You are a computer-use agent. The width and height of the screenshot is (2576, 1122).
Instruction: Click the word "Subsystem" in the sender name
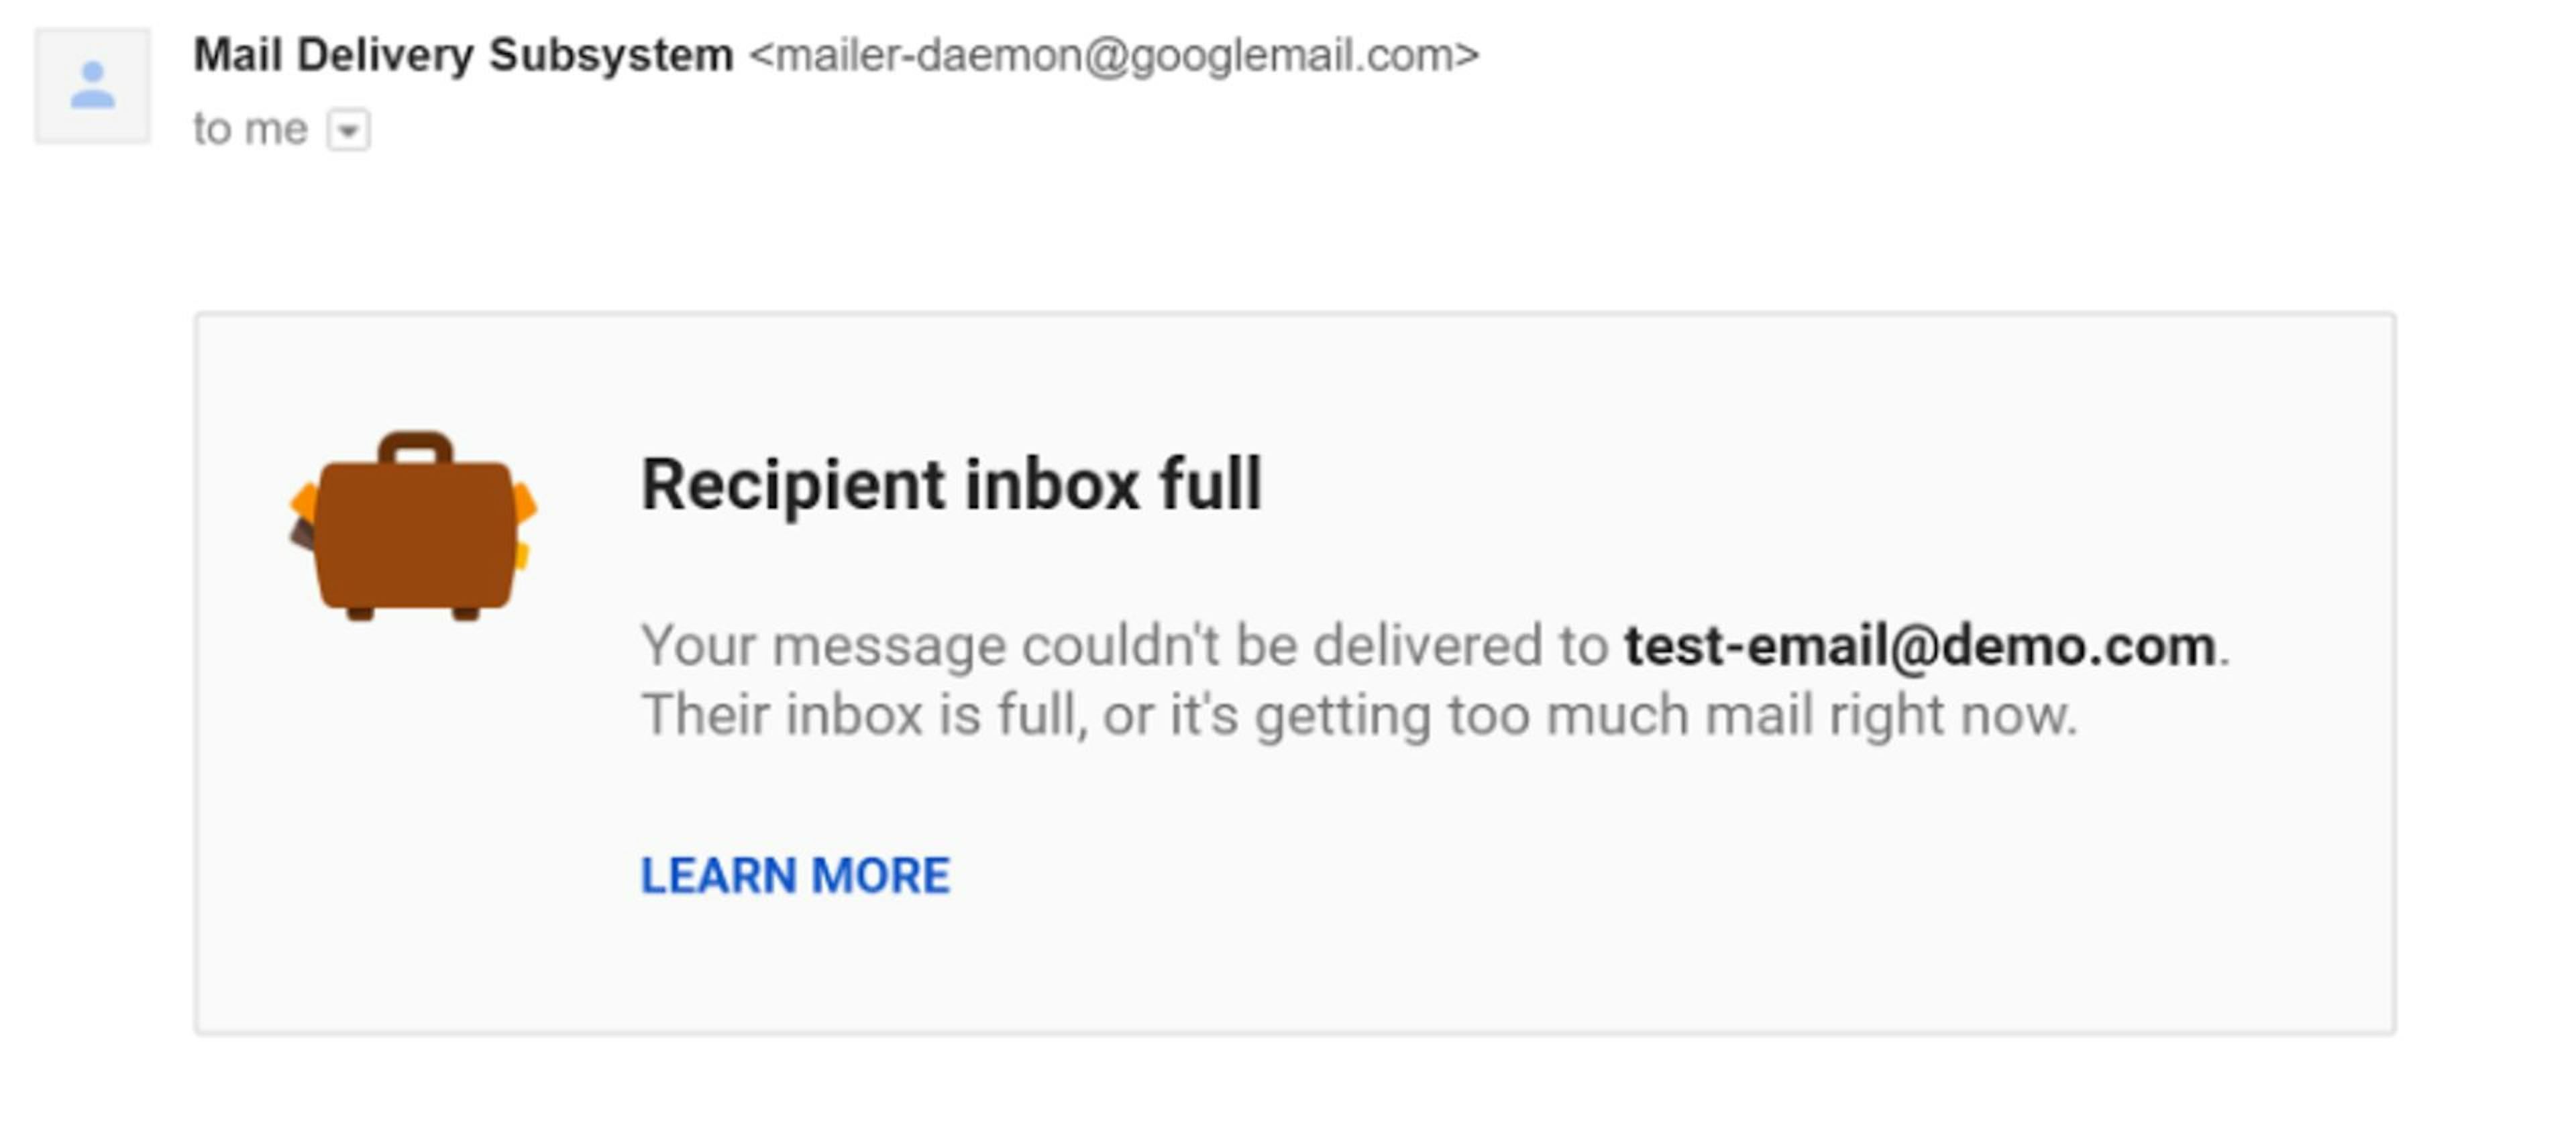click(x=611, y=56)
